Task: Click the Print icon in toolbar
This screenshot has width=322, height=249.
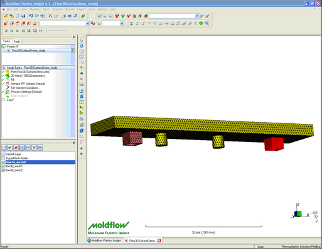Action: tap(63, 16)
